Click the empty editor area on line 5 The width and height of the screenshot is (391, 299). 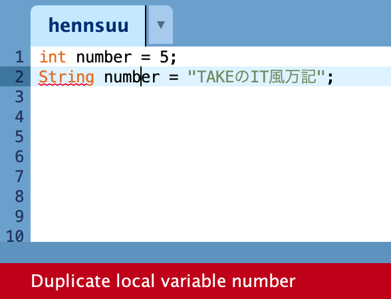coord(211,137)
